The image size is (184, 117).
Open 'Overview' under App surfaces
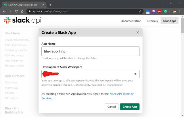coord(11,83)
